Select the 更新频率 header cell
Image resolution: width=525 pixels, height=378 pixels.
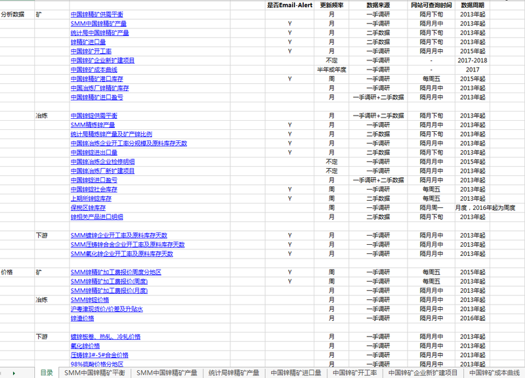pos(331,5)
